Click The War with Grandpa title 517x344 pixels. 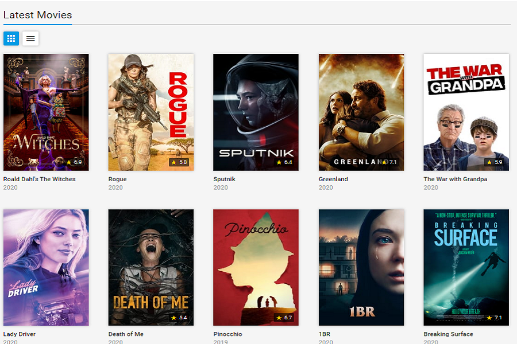tap(456, 179)
